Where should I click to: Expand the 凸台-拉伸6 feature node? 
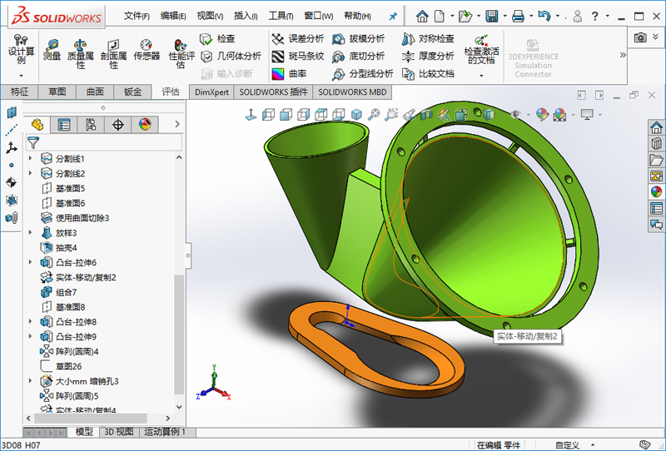[x=32, y=262]
